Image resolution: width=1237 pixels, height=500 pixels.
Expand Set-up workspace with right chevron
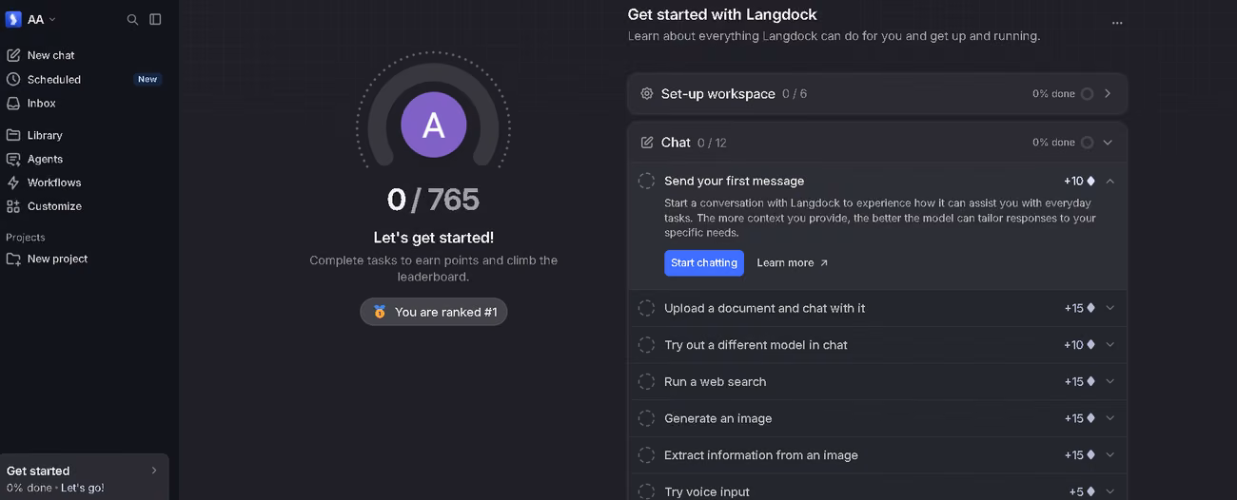[1108, 93]
